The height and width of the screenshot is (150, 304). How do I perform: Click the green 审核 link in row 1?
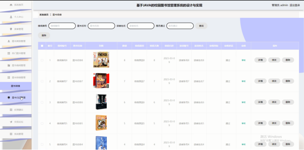point(243,60)
